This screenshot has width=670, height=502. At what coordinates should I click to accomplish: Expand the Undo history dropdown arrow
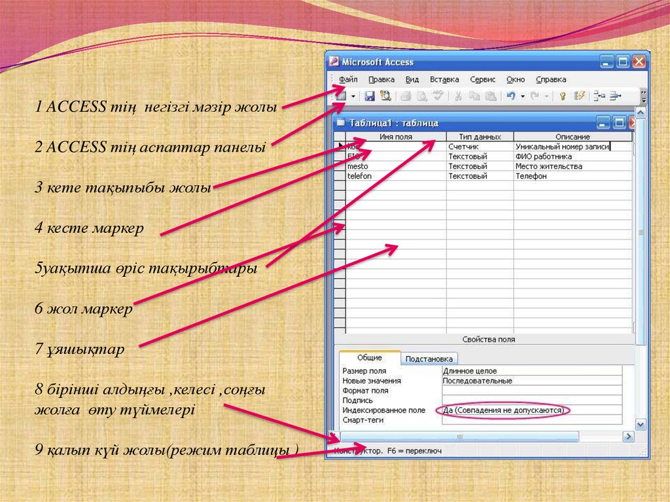coord(523,97)
